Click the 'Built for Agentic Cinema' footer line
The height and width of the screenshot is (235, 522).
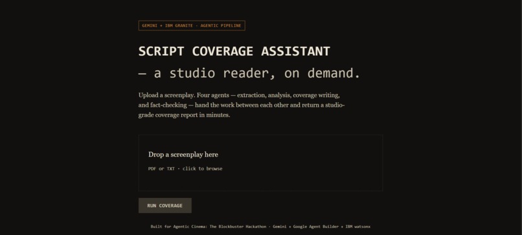260,227
